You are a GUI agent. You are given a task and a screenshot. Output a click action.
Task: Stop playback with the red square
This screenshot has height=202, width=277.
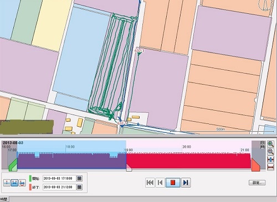click(x=173, y=183)
